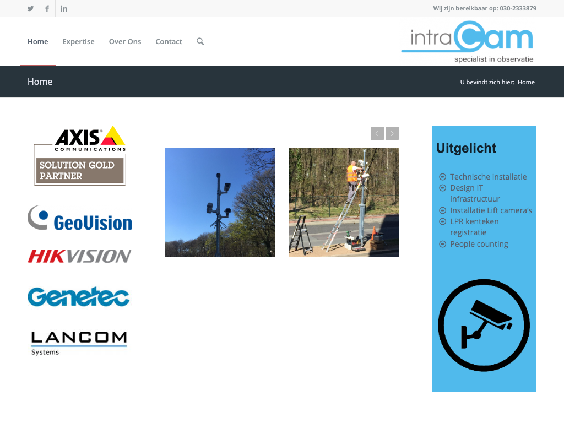Click the LANCOM Systems logo
Screen dimensions: 564x423
coord(79,344)
